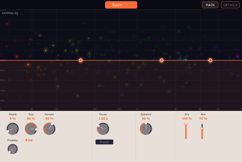Click the 1.00 s Decay value
Image resolution: width=242 pixels, height=162 pixels.
click(103, 118)
